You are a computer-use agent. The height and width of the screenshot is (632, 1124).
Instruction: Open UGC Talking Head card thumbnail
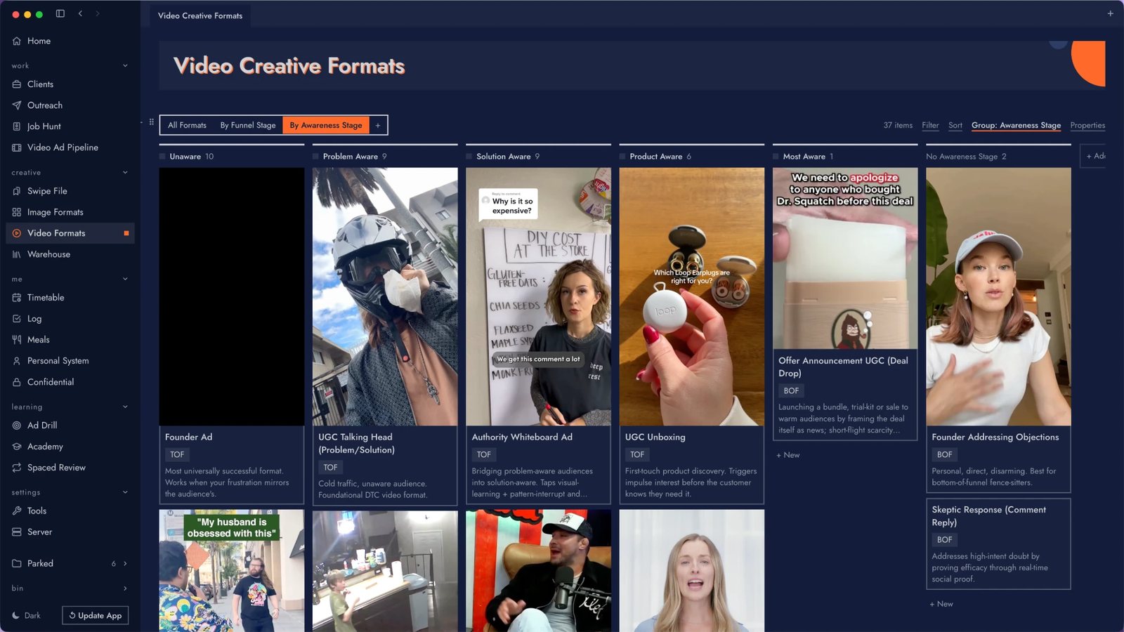click(385, 296)
